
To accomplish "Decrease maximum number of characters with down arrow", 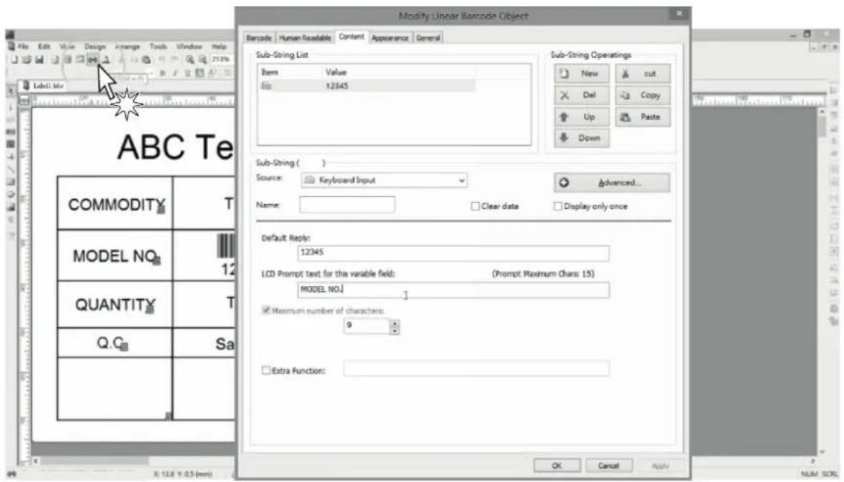I will click(x=395, y=330).
